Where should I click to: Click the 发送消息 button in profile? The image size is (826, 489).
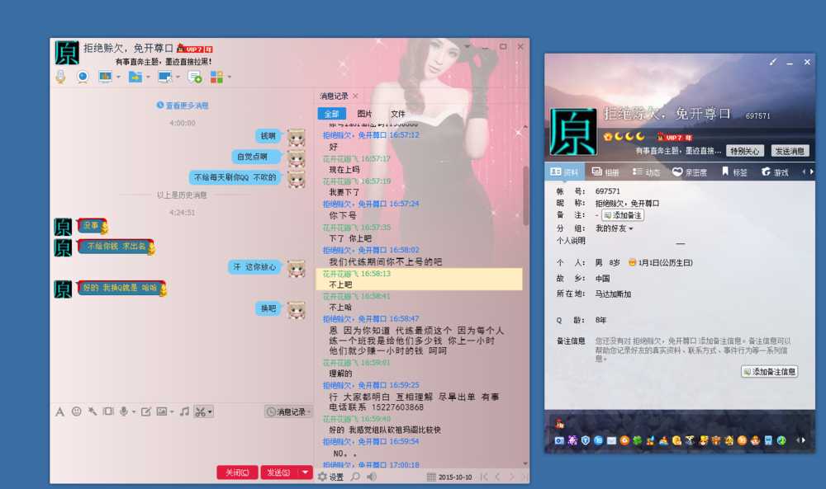click(790, 151)
